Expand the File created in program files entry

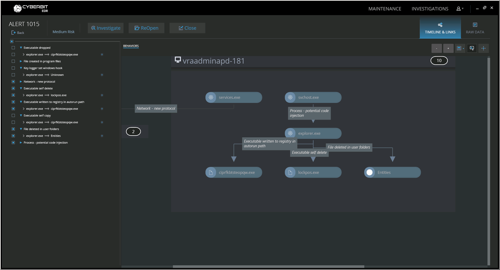pos(21,61)
